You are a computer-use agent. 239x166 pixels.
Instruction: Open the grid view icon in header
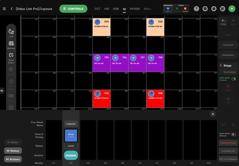pyautogui.click(x=223, y=9)
